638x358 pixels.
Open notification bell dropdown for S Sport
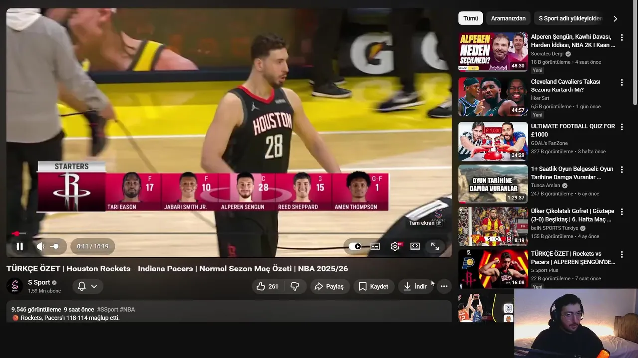[x=88, y=286]
